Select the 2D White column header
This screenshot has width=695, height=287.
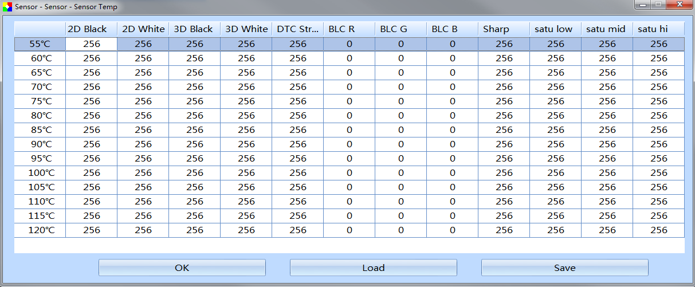[x=143, y=29]
